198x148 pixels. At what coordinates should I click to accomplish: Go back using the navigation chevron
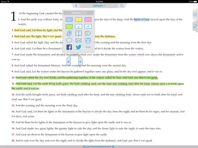[76, 5]
